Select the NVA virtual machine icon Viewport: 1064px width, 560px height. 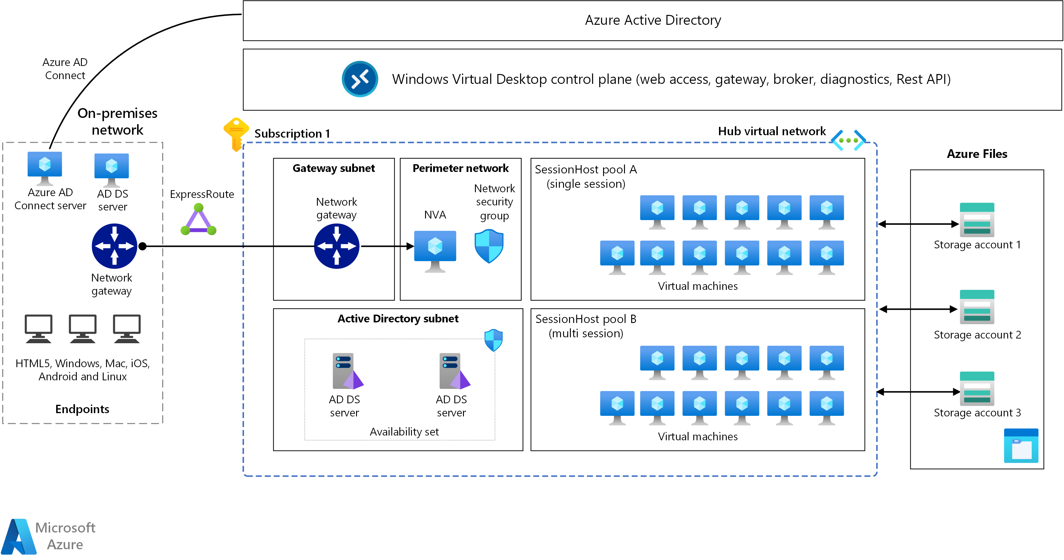pos(435,251)
